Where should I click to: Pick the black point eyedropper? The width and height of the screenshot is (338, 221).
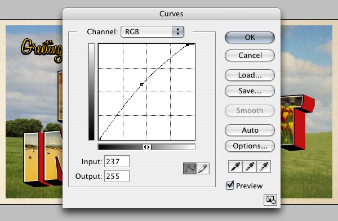[235, 166]
